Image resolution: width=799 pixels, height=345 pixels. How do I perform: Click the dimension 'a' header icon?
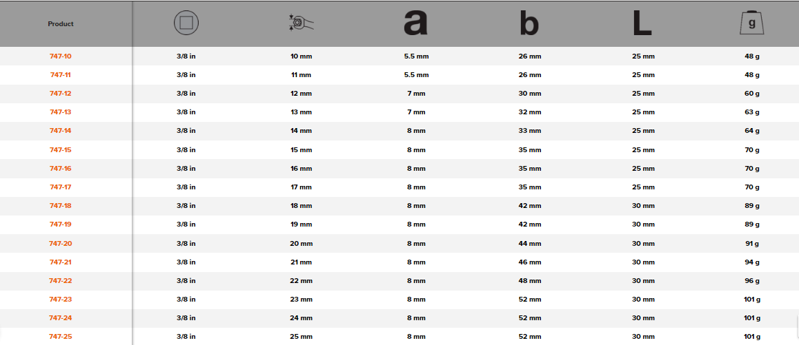point(415,23)
